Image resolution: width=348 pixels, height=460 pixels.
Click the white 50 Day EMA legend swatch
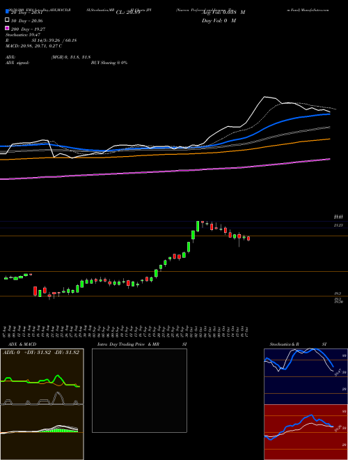click(x=7, y=20)
